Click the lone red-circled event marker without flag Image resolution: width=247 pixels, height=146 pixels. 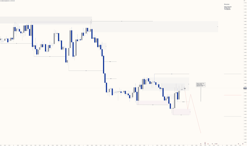click(x=208, y=144)
